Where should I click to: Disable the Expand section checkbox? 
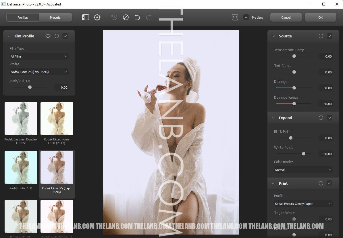click(329, 118)
